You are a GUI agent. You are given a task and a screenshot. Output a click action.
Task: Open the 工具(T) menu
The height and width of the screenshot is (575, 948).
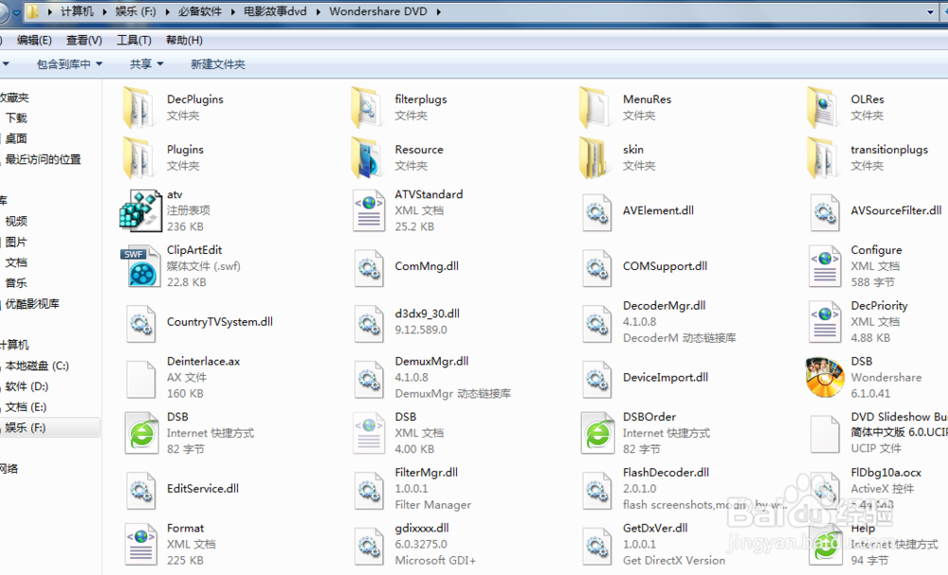(134, 41)
